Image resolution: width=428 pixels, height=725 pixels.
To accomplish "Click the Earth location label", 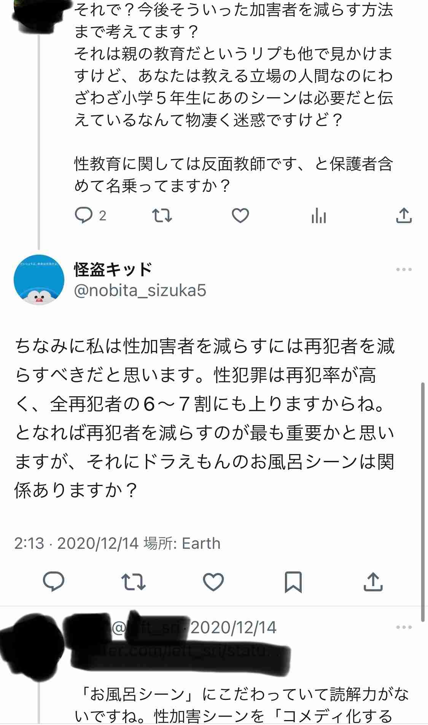I will pos(201,543).
